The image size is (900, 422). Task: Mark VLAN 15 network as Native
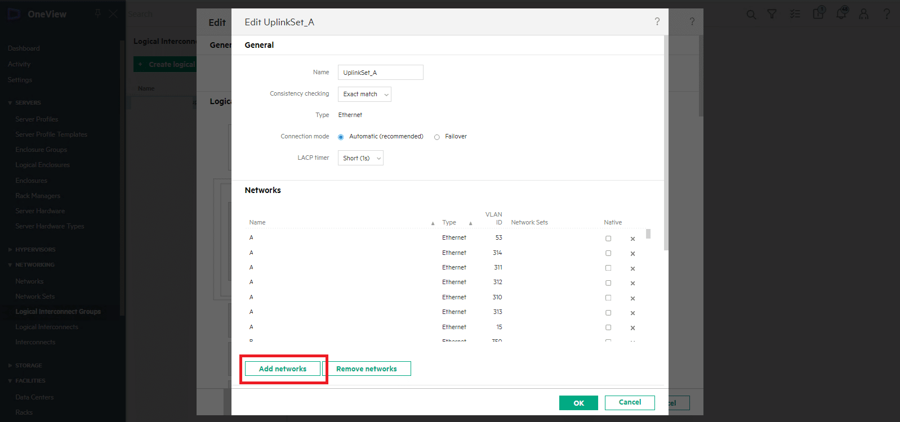(x=608, y=327)
